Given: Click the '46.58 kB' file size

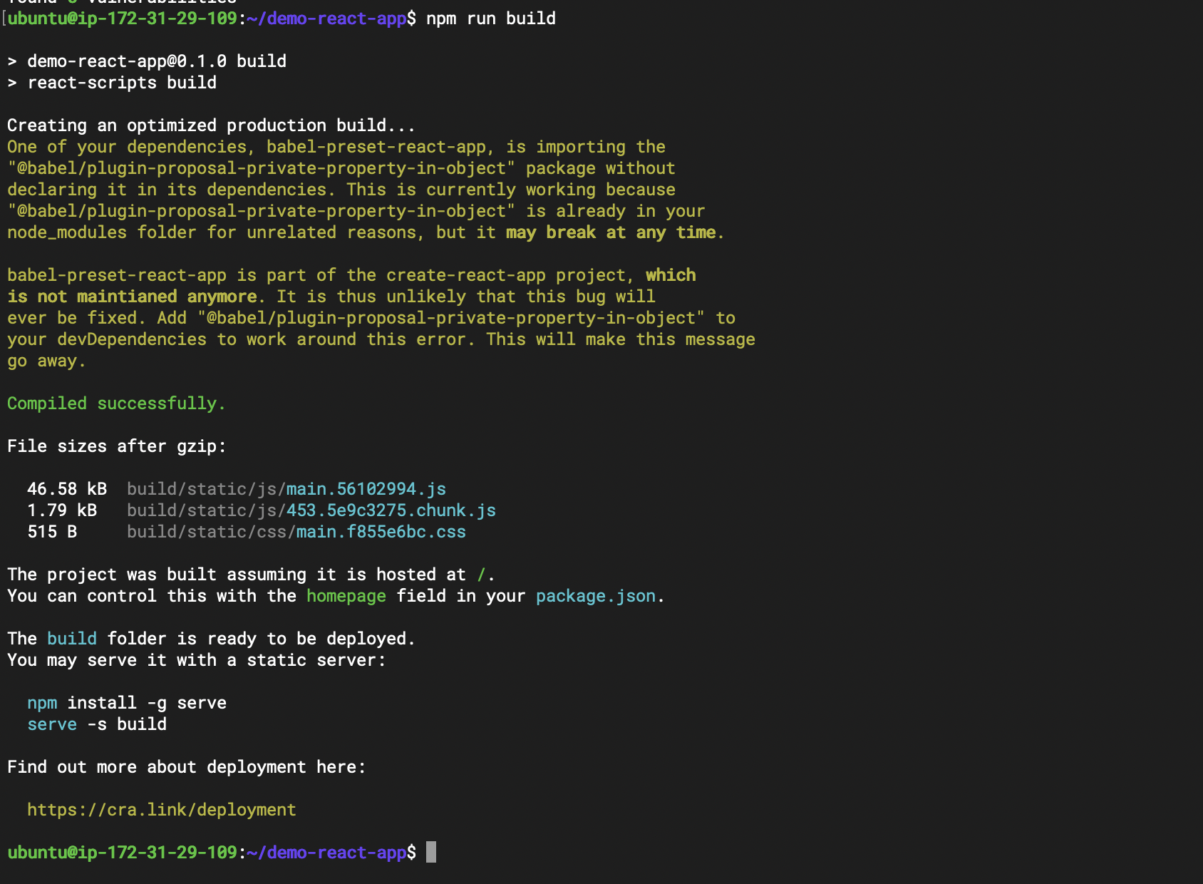Looking at the screenshot, I should point(67,489).
